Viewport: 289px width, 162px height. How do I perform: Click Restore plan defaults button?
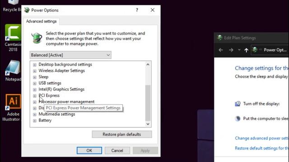(122, 135)
